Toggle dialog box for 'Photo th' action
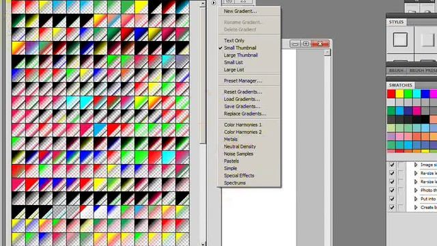Image resolution: width=437 pixels, height=246 pixels. pos(401,190)
